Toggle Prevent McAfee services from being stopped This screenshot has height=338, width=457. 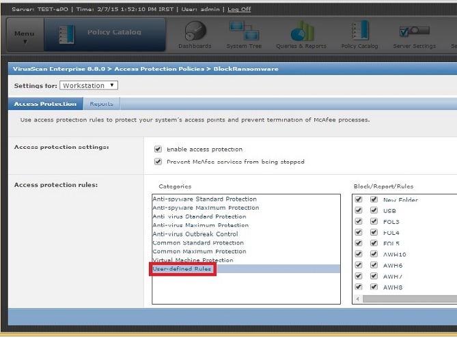(158, 162)
